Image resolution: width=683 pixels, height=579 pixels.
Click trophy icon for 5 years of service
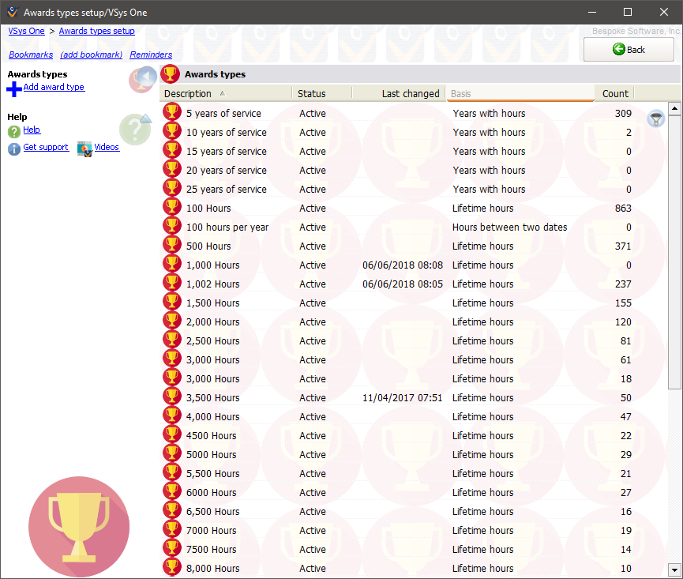172,113
